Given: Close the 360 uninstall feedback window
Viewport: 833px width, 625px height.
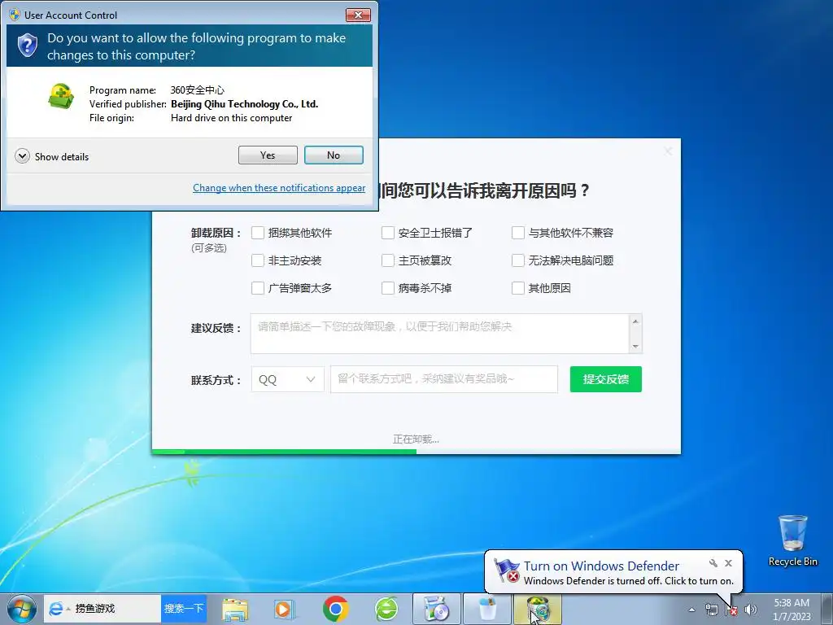Looking at the screenshot, I should (x=668, y=151).
